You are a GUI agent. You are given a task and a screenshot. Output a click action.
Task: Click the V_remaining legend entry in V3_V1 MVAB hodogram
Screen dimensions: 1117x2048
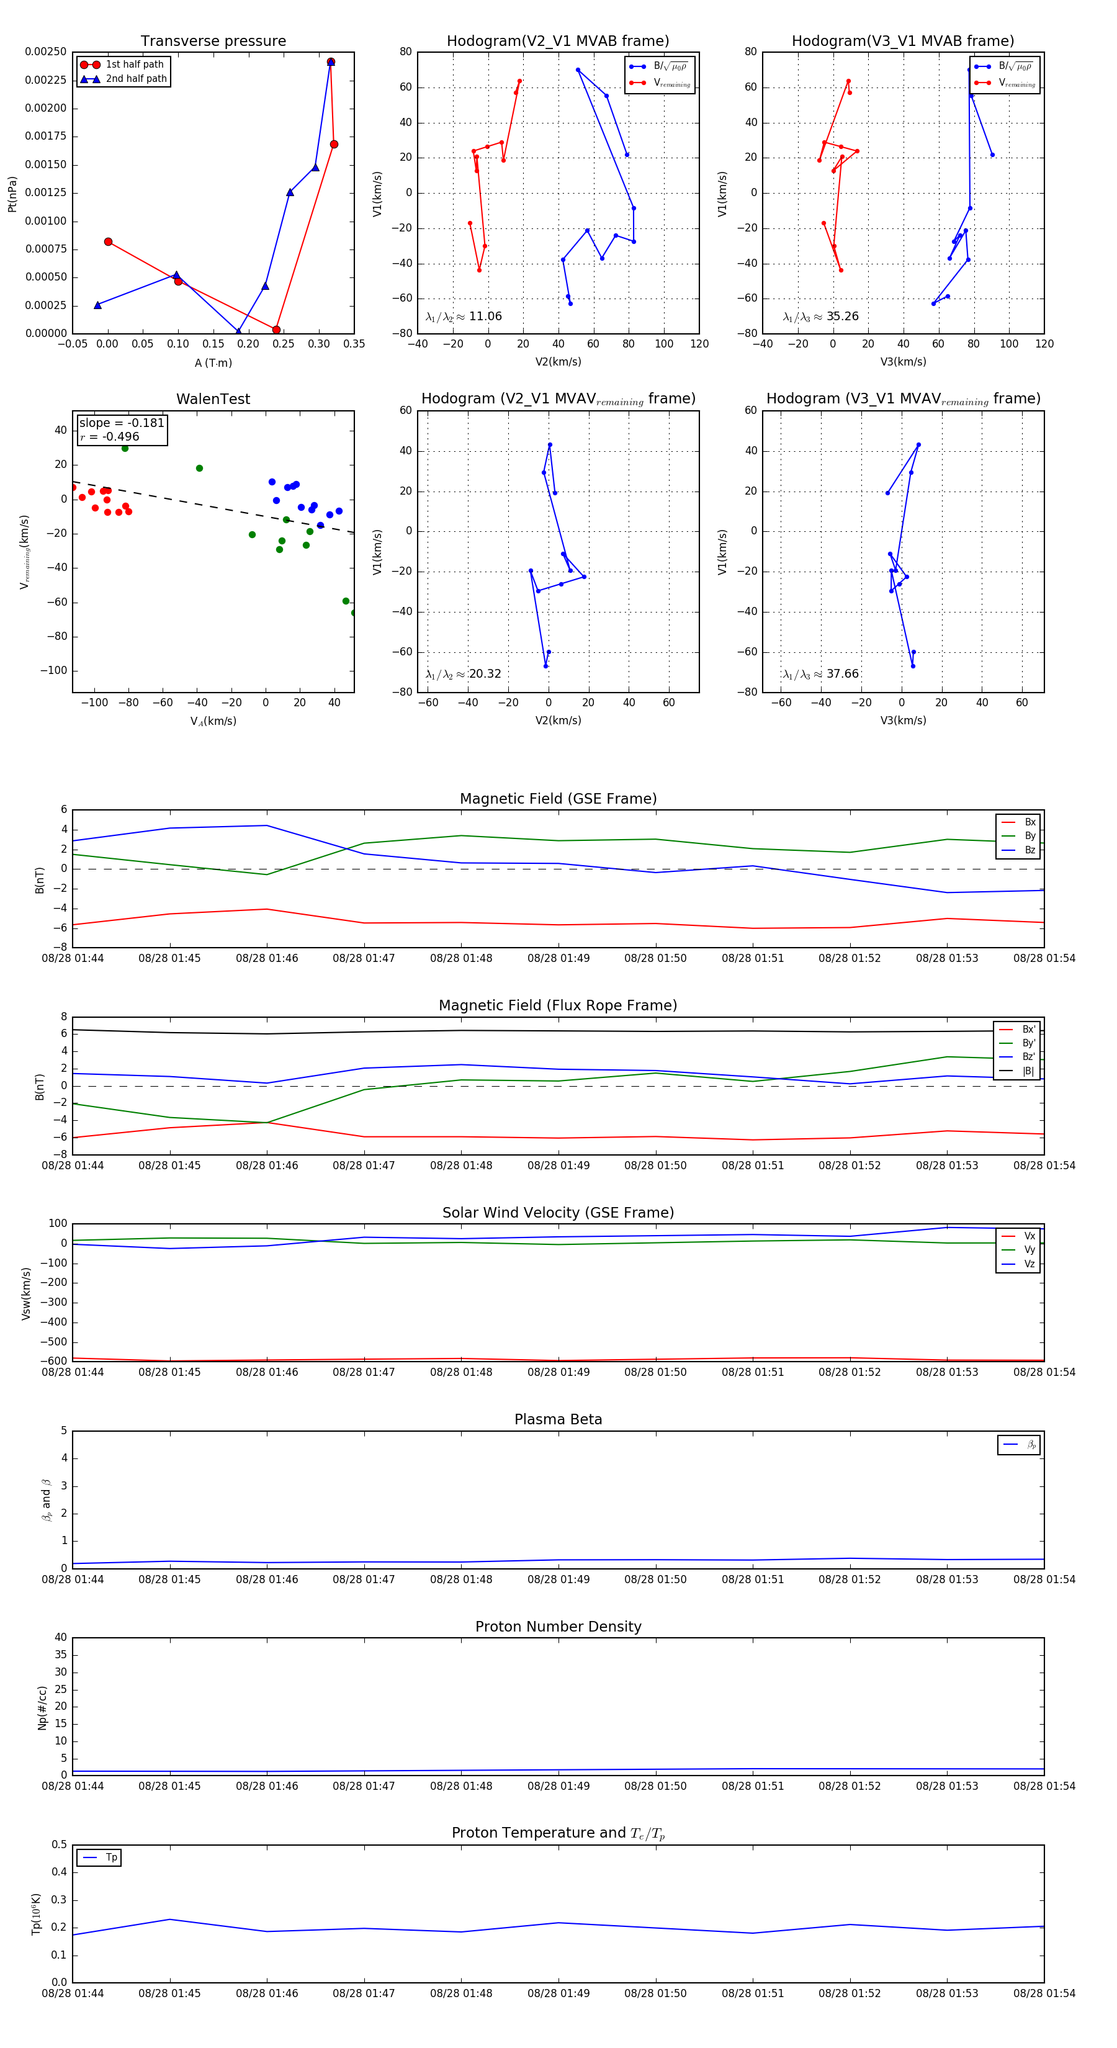pyautogui.click(x=1005, y=83)
